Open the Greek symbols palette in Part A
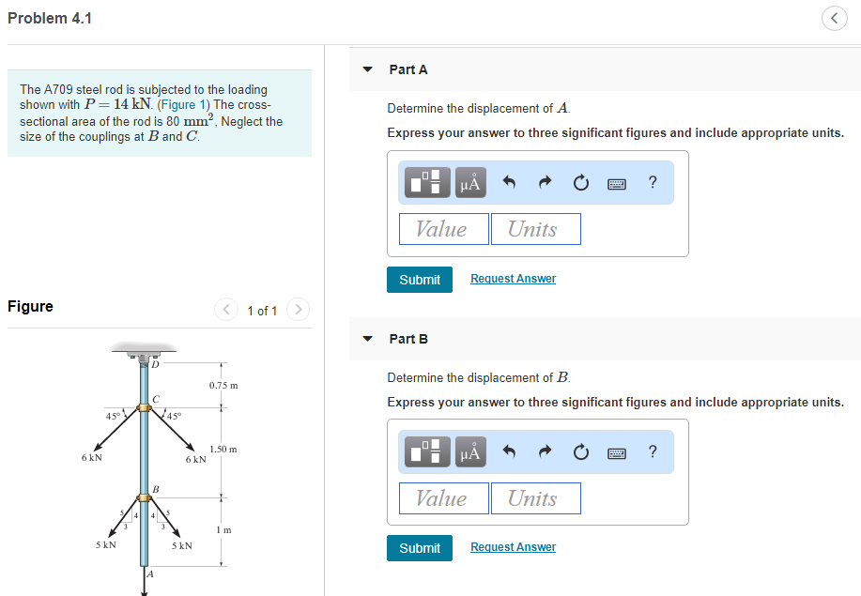This screenshot has width=861, height=596. (470, 183)
